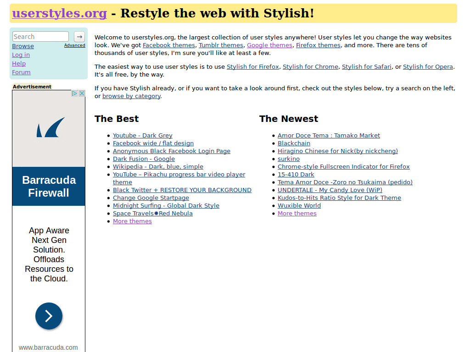470x352 pixels.
Task: Open Dark Fusion - Google style
Action: click(144, 159)
